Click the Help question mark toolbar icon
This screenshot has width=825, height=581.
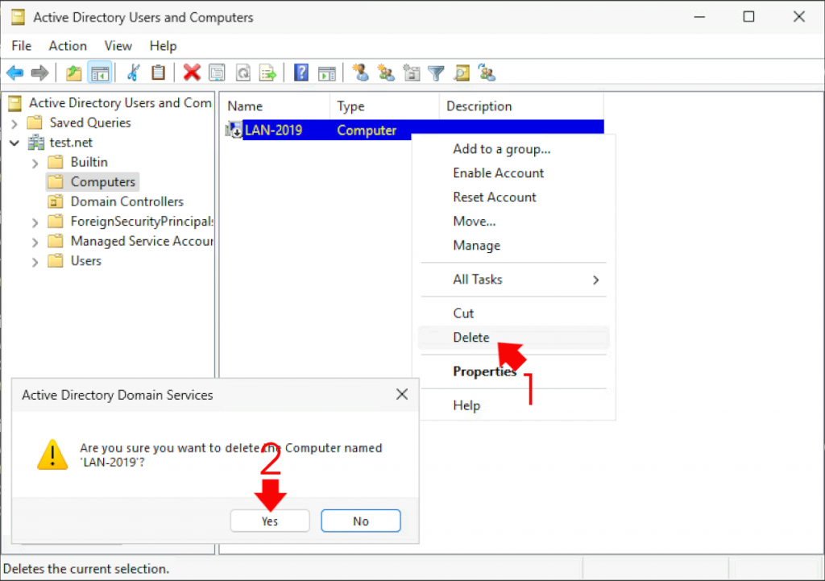click(300, 73)
